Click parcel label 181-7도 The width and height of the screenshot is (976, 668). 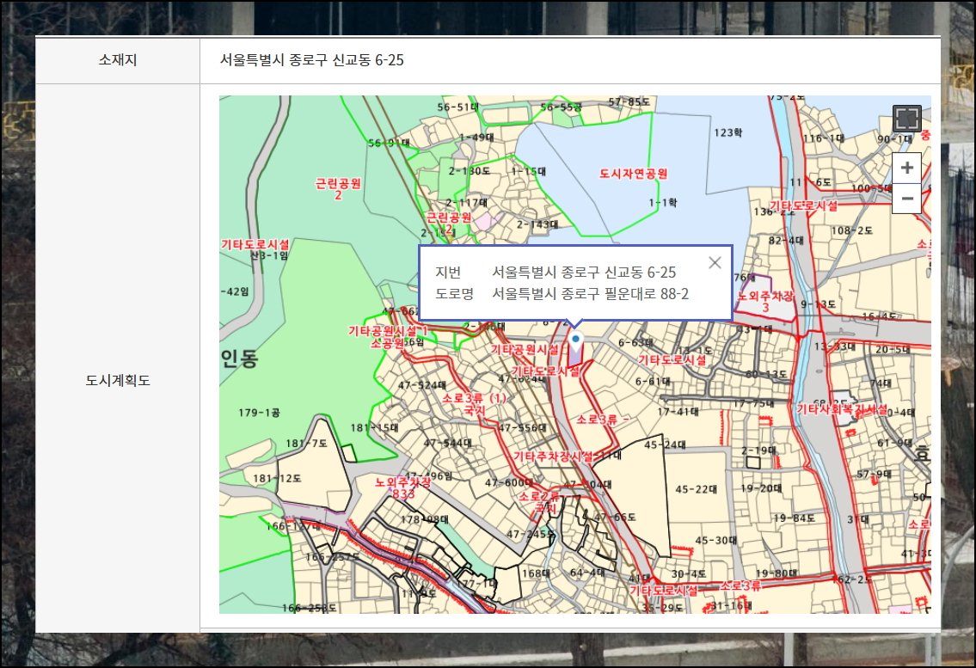tap(306, 443)
